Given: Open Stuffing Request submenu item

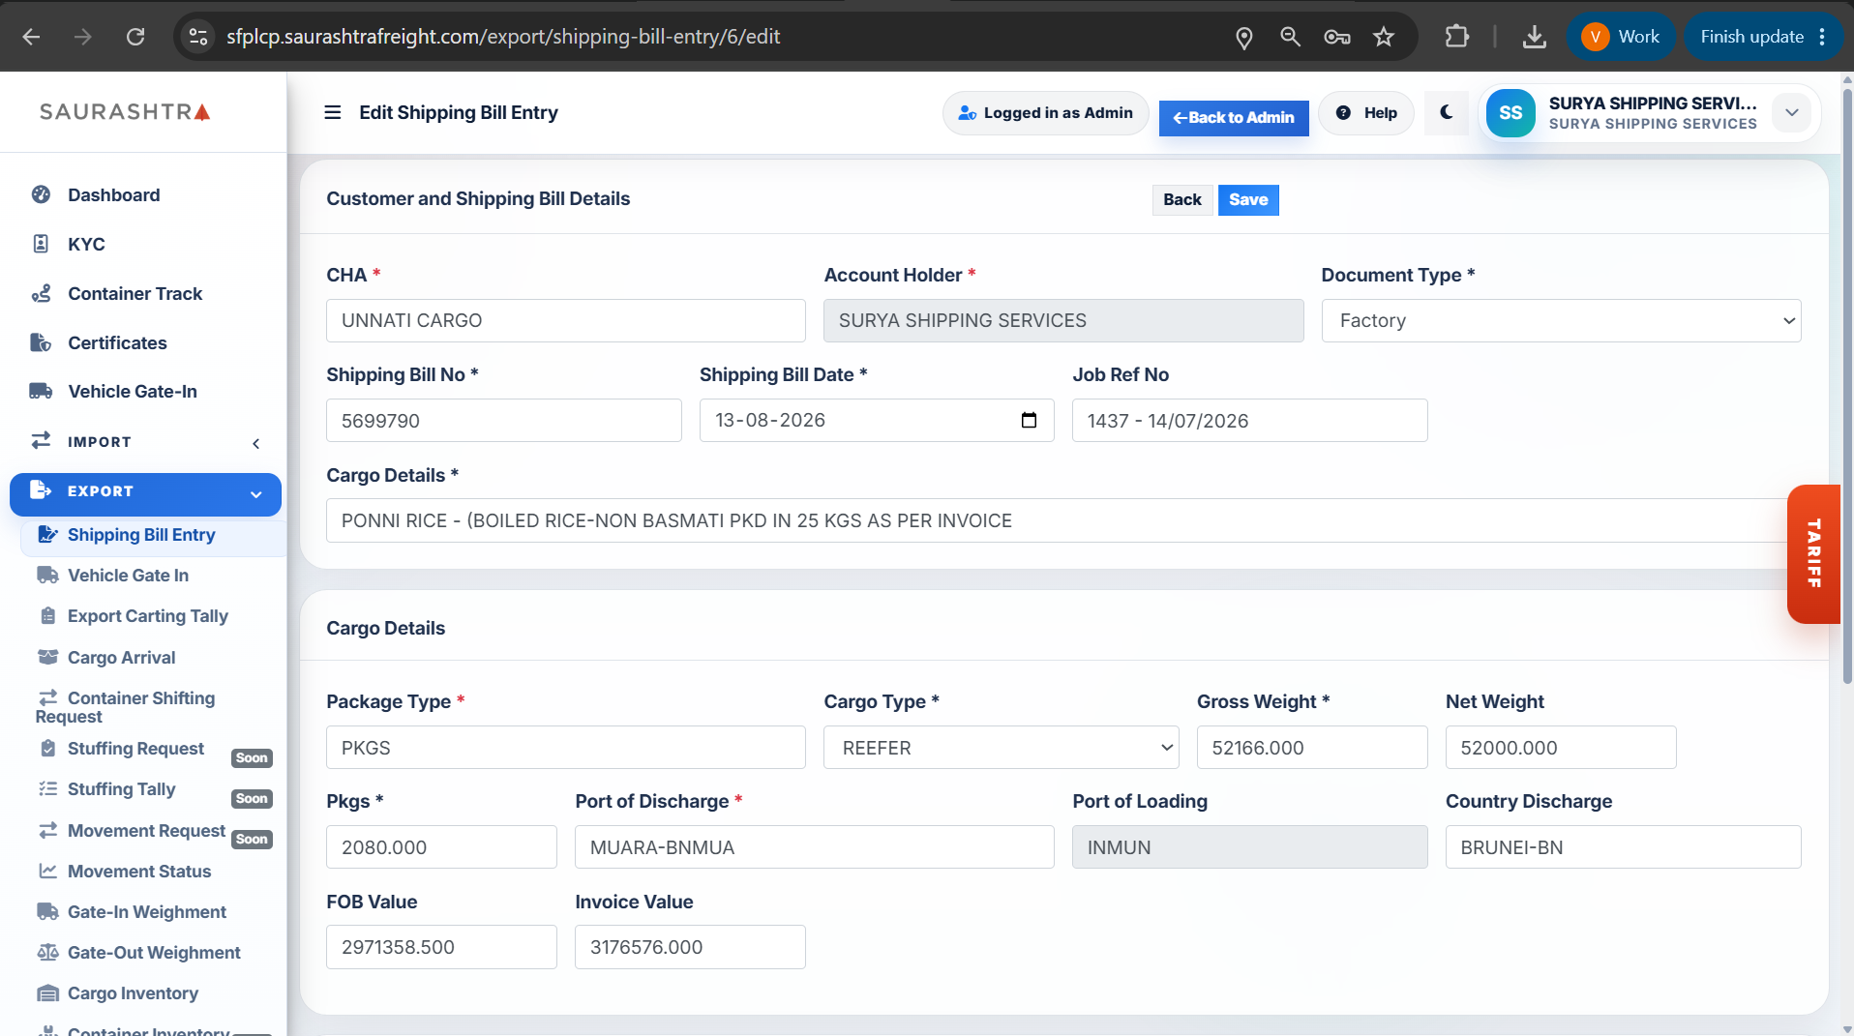Looking at the screenshot, I should (x=135, y=749).
